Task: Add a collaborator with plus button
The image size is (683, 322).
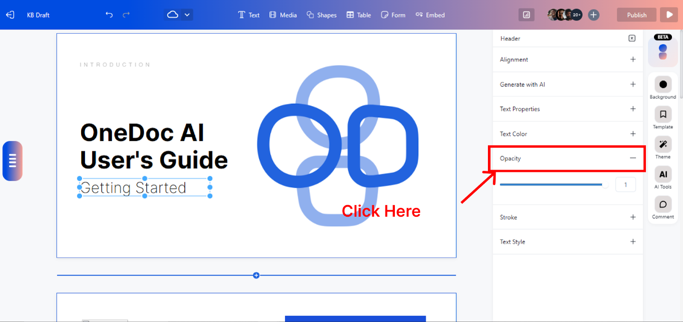Action: point(593,15)
